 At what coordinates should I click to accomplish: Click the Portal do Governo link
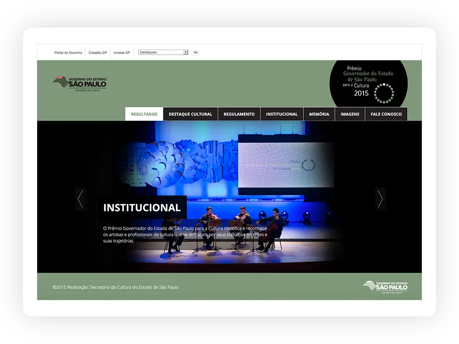click(x=67, y=52)
